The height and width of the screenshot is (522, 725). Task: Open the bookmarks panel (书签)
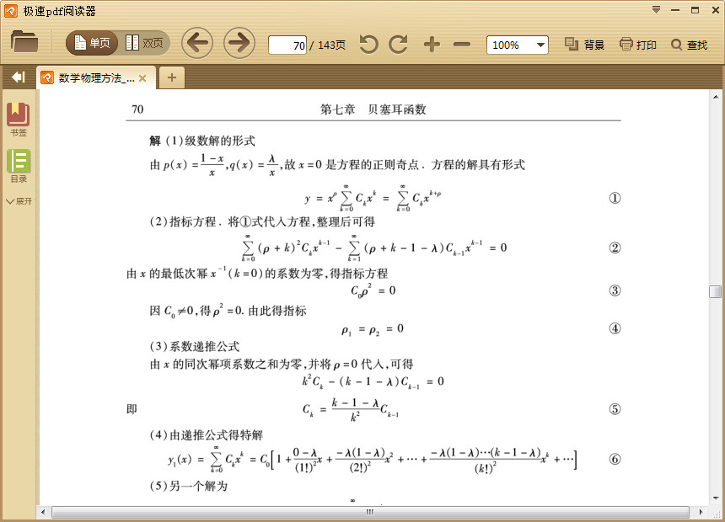(x=19, y=120)
